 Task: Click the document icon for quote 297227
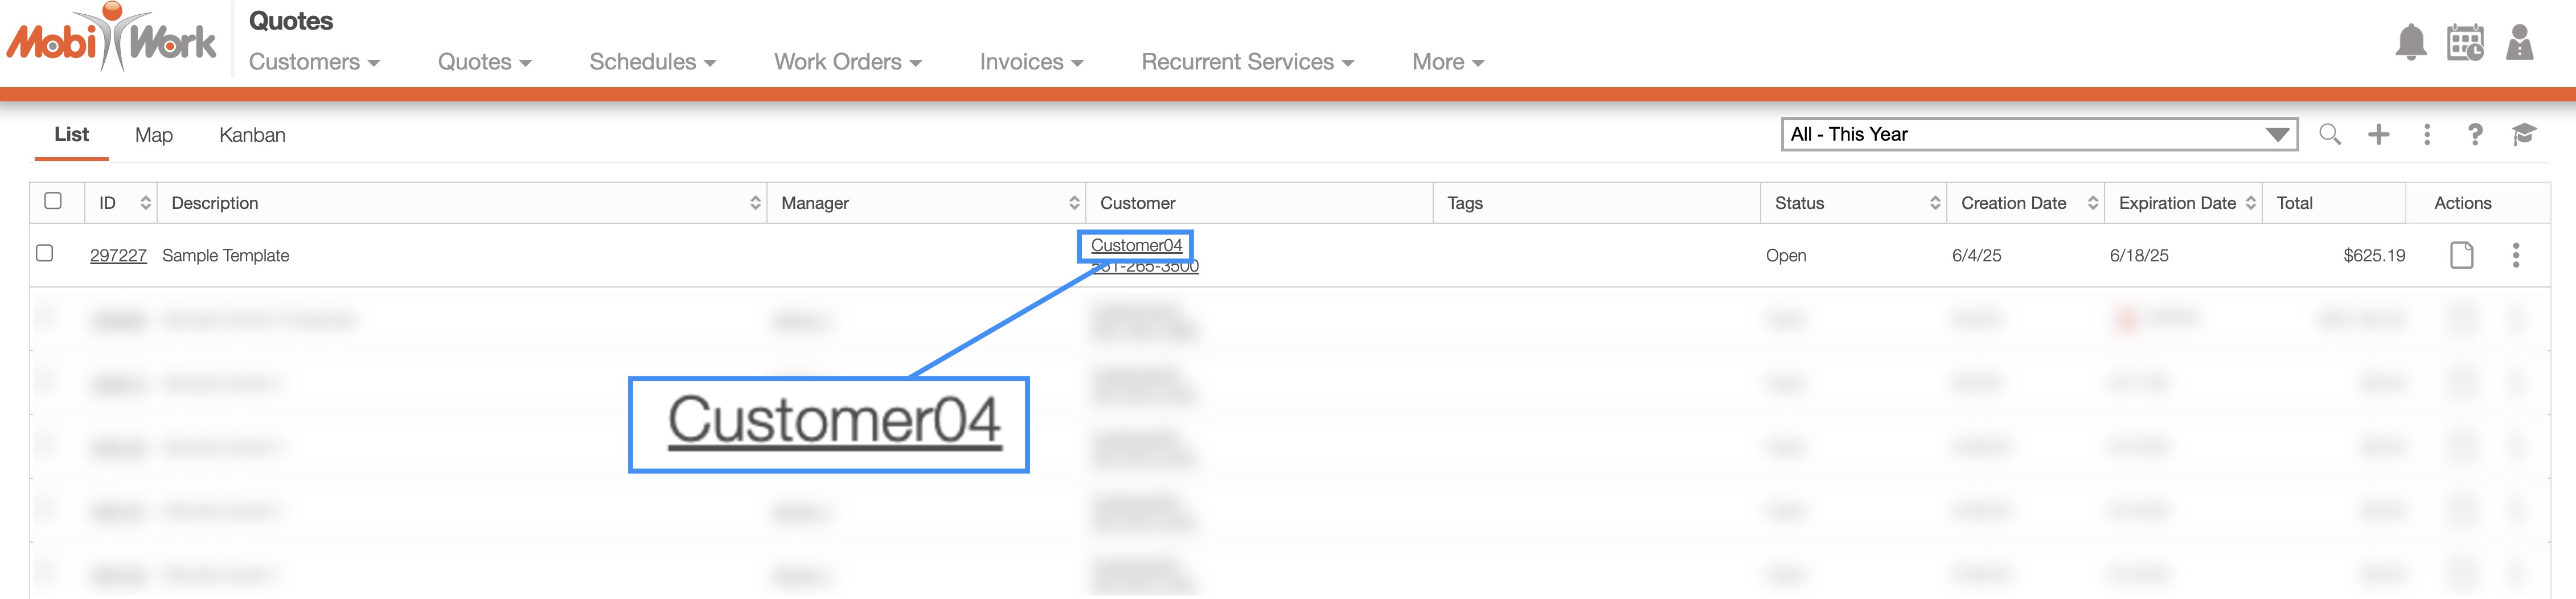pyautogui.click(x=2461, y=255)
